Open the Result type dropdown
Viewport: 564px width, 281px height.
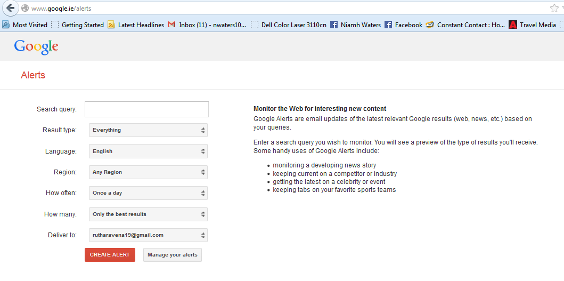click(148, 130)
